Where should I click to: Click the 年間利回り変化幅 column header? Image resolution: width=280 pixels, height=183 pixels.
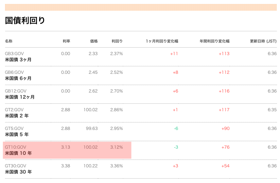tap(214, 41)
